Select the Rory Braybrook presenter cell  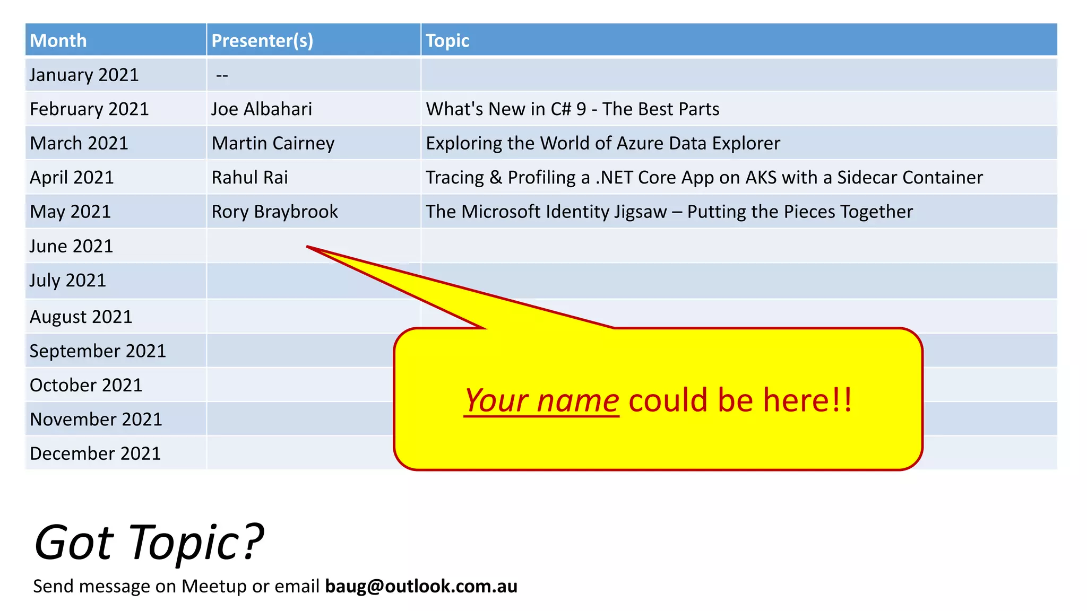click(274, 212)
